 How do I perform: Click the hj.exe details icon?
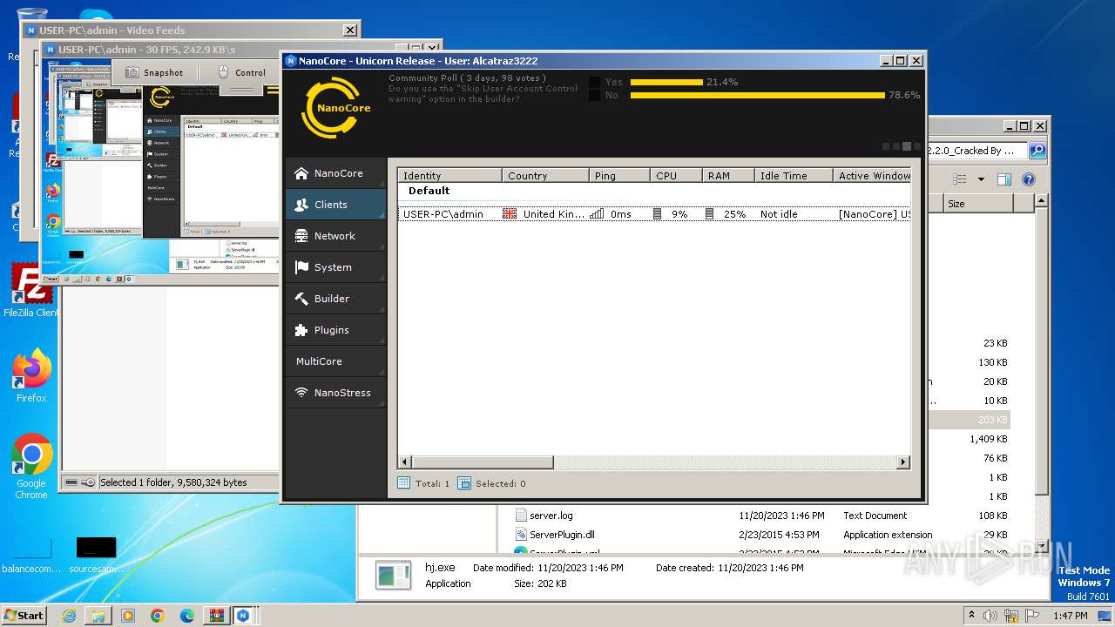394,575
